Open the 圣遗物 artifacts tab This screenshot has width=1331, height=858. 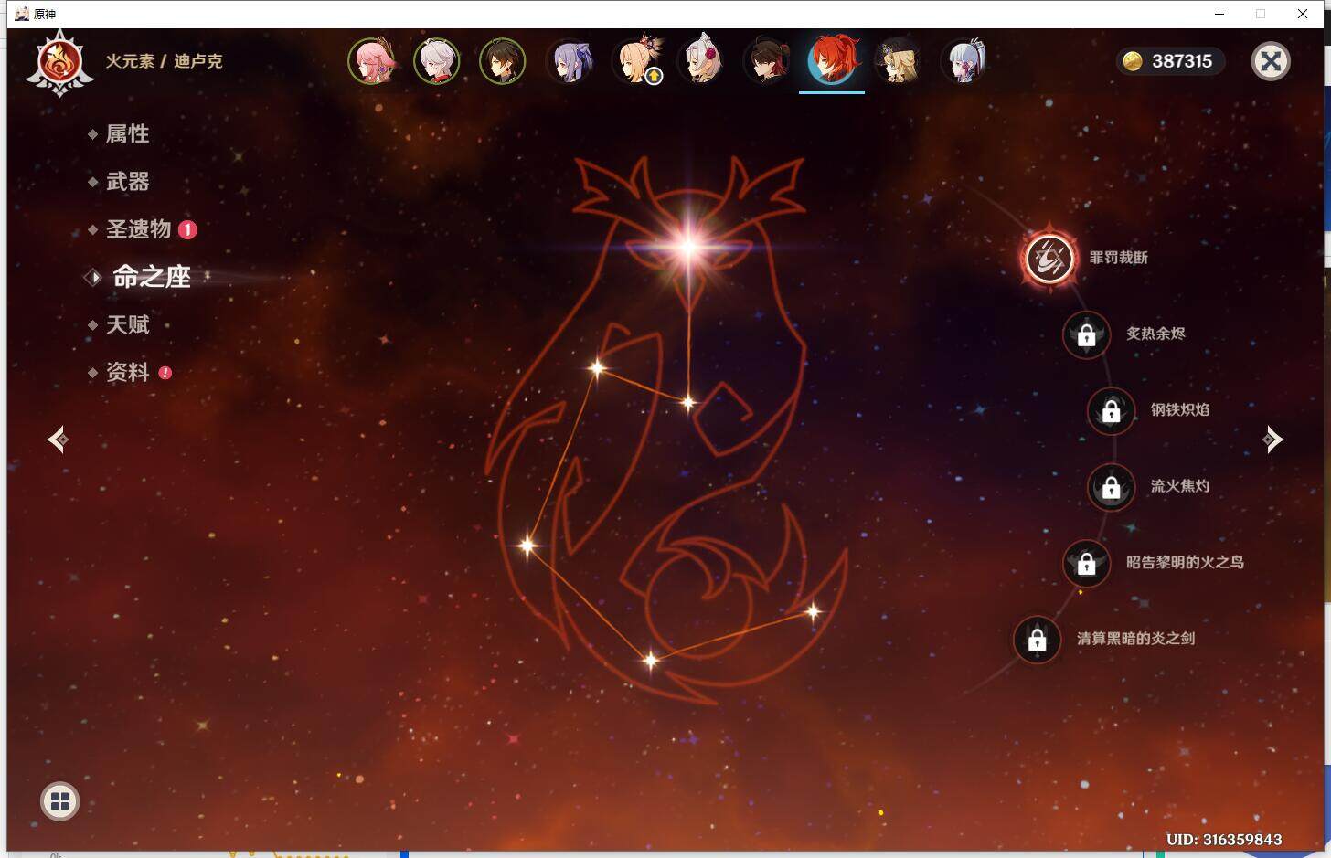(139, 228)
